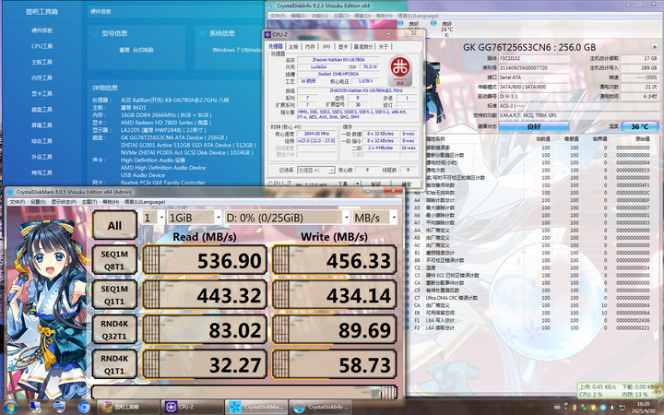Select 屏幕工具 in 图吧工具箱 sidebar

[x=41, y=125]
